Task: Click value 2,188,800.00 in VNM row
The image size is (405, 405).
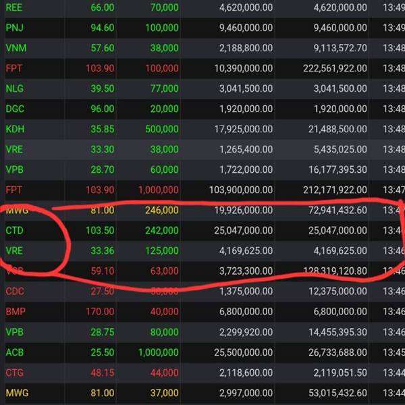Action: coord(246,48)
